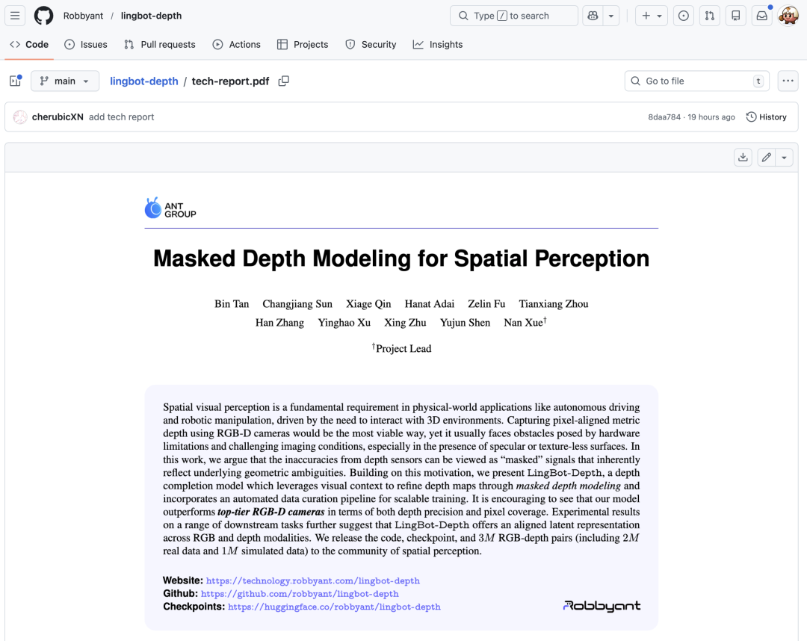The height and width of the screenshot is (641, 807).
Task: Switch to the Issues tab
Action: [x=86, y=44]
